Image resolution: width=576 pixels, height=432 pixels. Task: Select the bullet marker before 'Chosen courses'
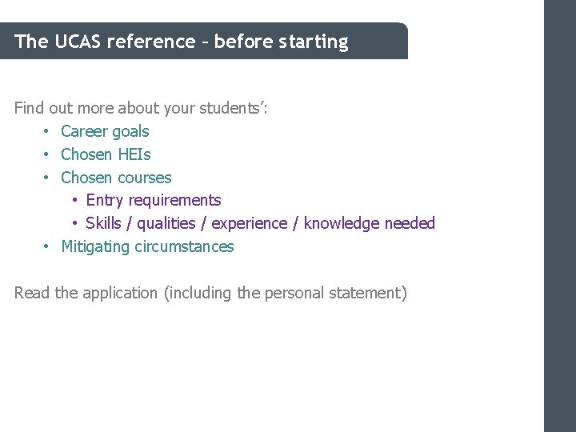pos(47,178)
